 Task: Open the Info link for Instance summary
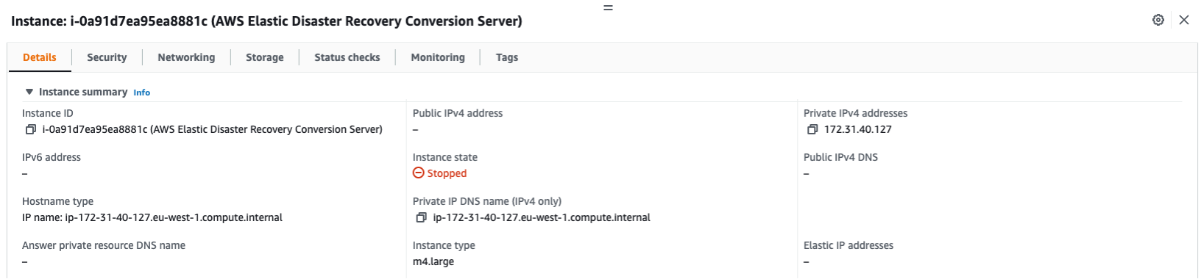coord(142,93)
